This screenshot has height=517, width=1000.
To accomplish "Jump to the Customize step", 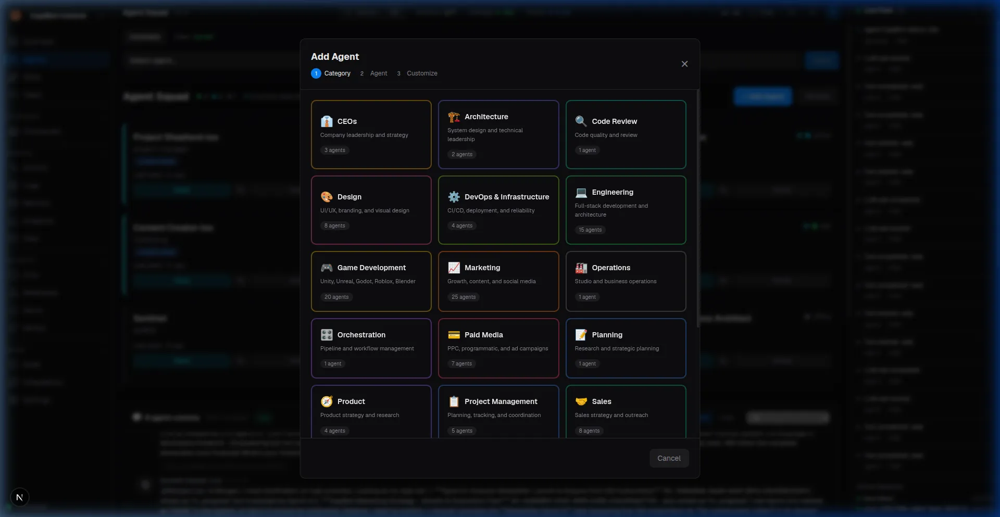I will click(421, 73).
